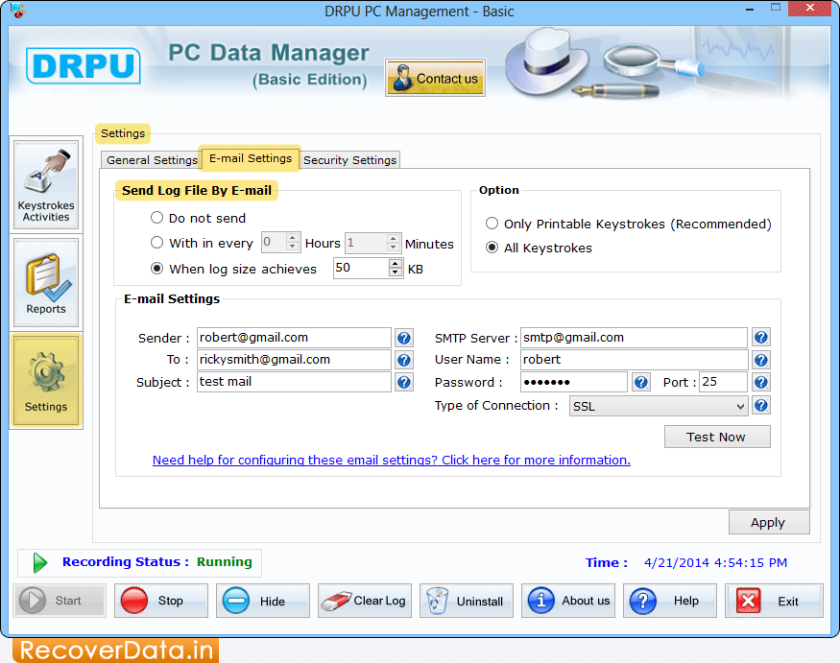This screenshot has height=663, width=840.
Task: Click help icon beside To field
Action: click(x=404, y=360)
